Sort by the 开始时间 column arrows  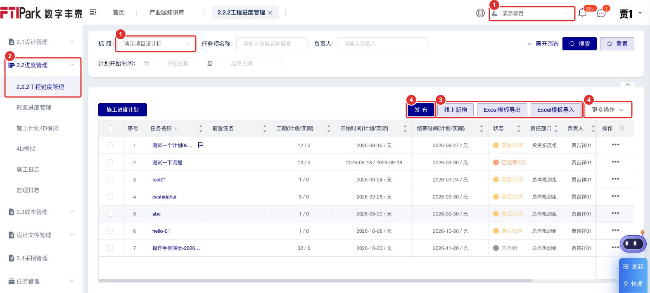click(x=405, y=129)
